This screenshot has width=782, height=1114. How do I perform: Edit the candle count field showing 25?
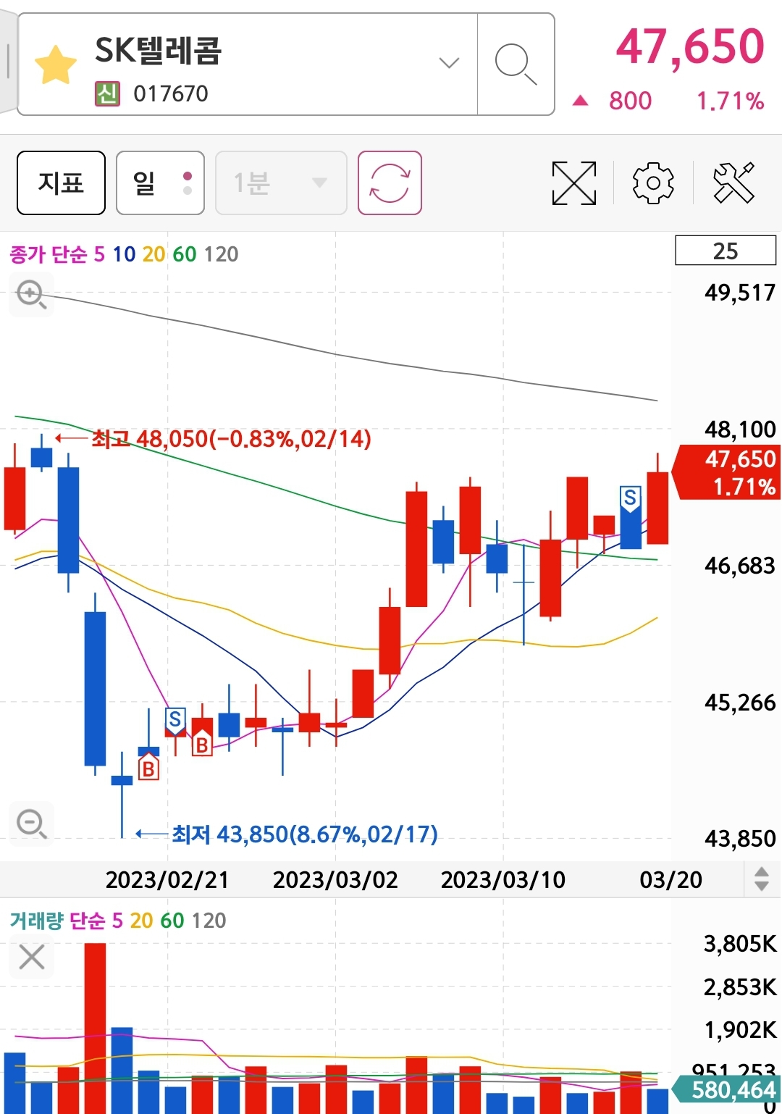click(x=725, y=251)
